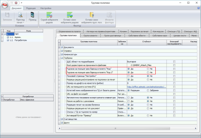Click the Потребител column header in users grid
This screenshot has height=138, width=201.
11,100
